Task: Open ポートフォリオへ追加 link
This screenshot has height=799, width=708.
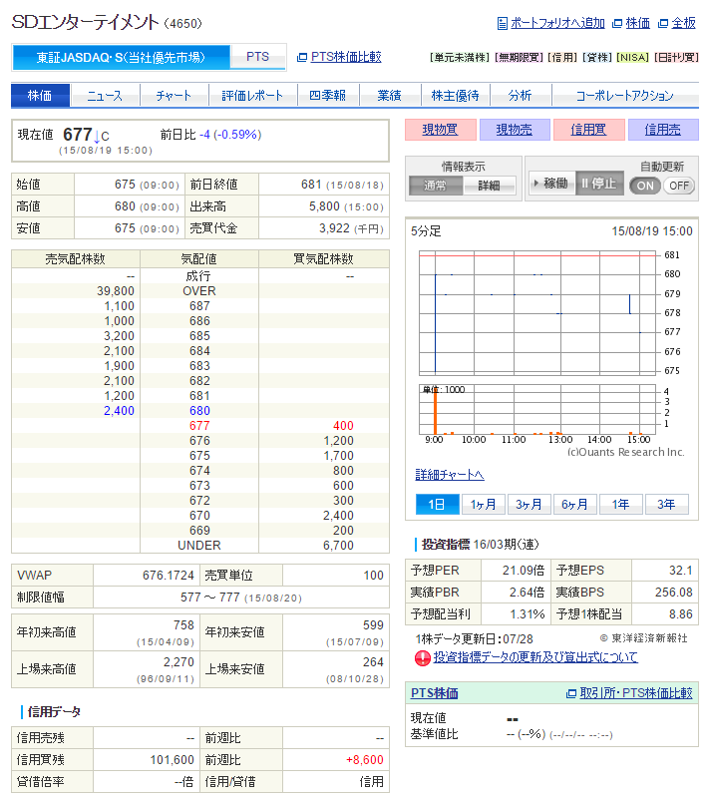Action: pyautogui.click(x=557, y=23)
